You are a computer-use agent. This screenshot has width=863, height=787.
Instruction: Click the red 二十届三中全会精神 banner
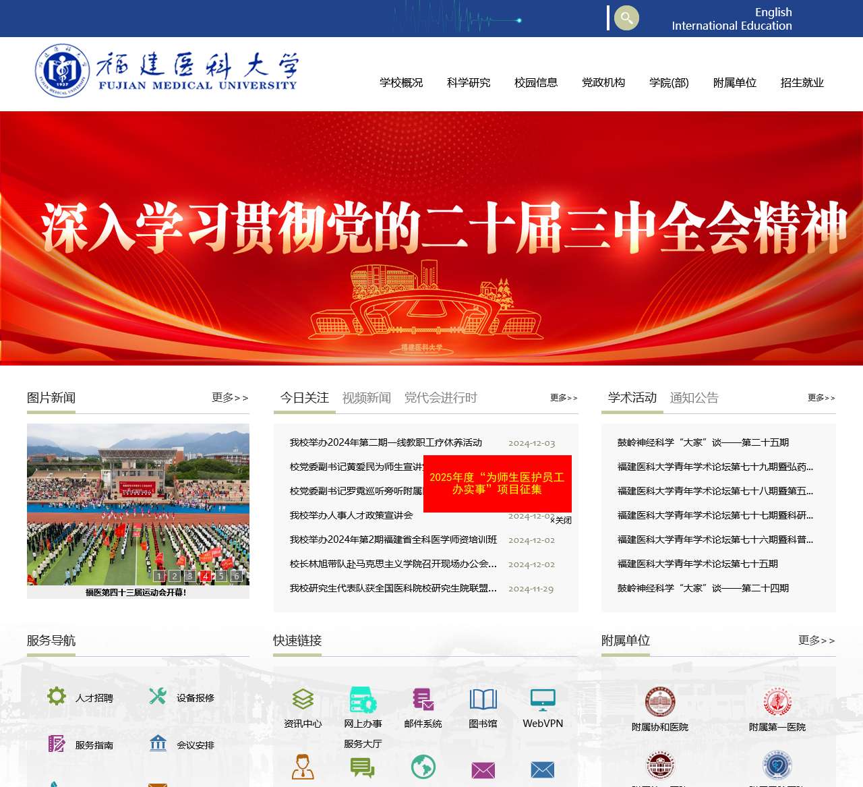(431, 238)
